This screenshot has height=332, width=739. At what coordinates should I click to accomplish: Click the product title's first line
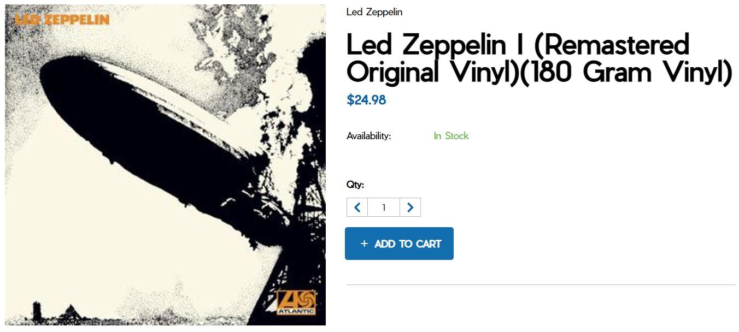518,45
